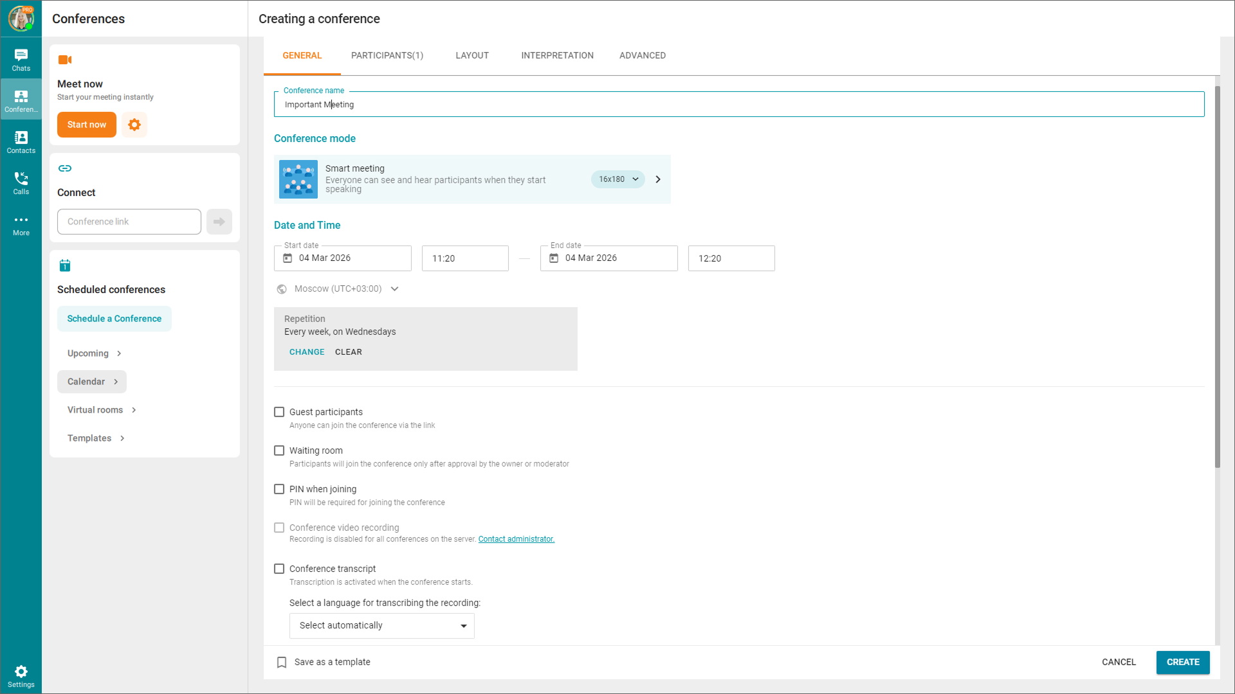This screenshot has height=694, width=1235.
Task: Enable PIN when joining
Action: click(279, 489)
